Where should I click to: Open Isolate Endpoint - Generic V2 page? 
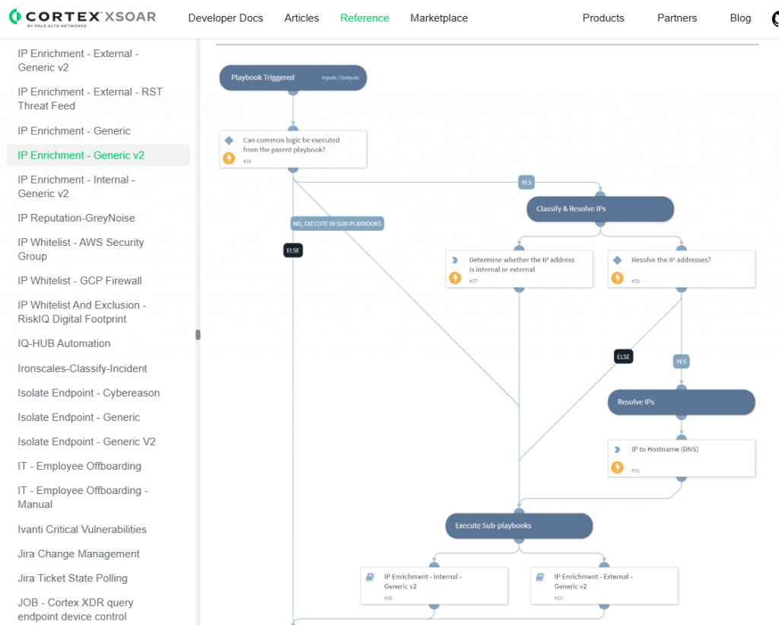pyautogui.click(x=87, y=442)
